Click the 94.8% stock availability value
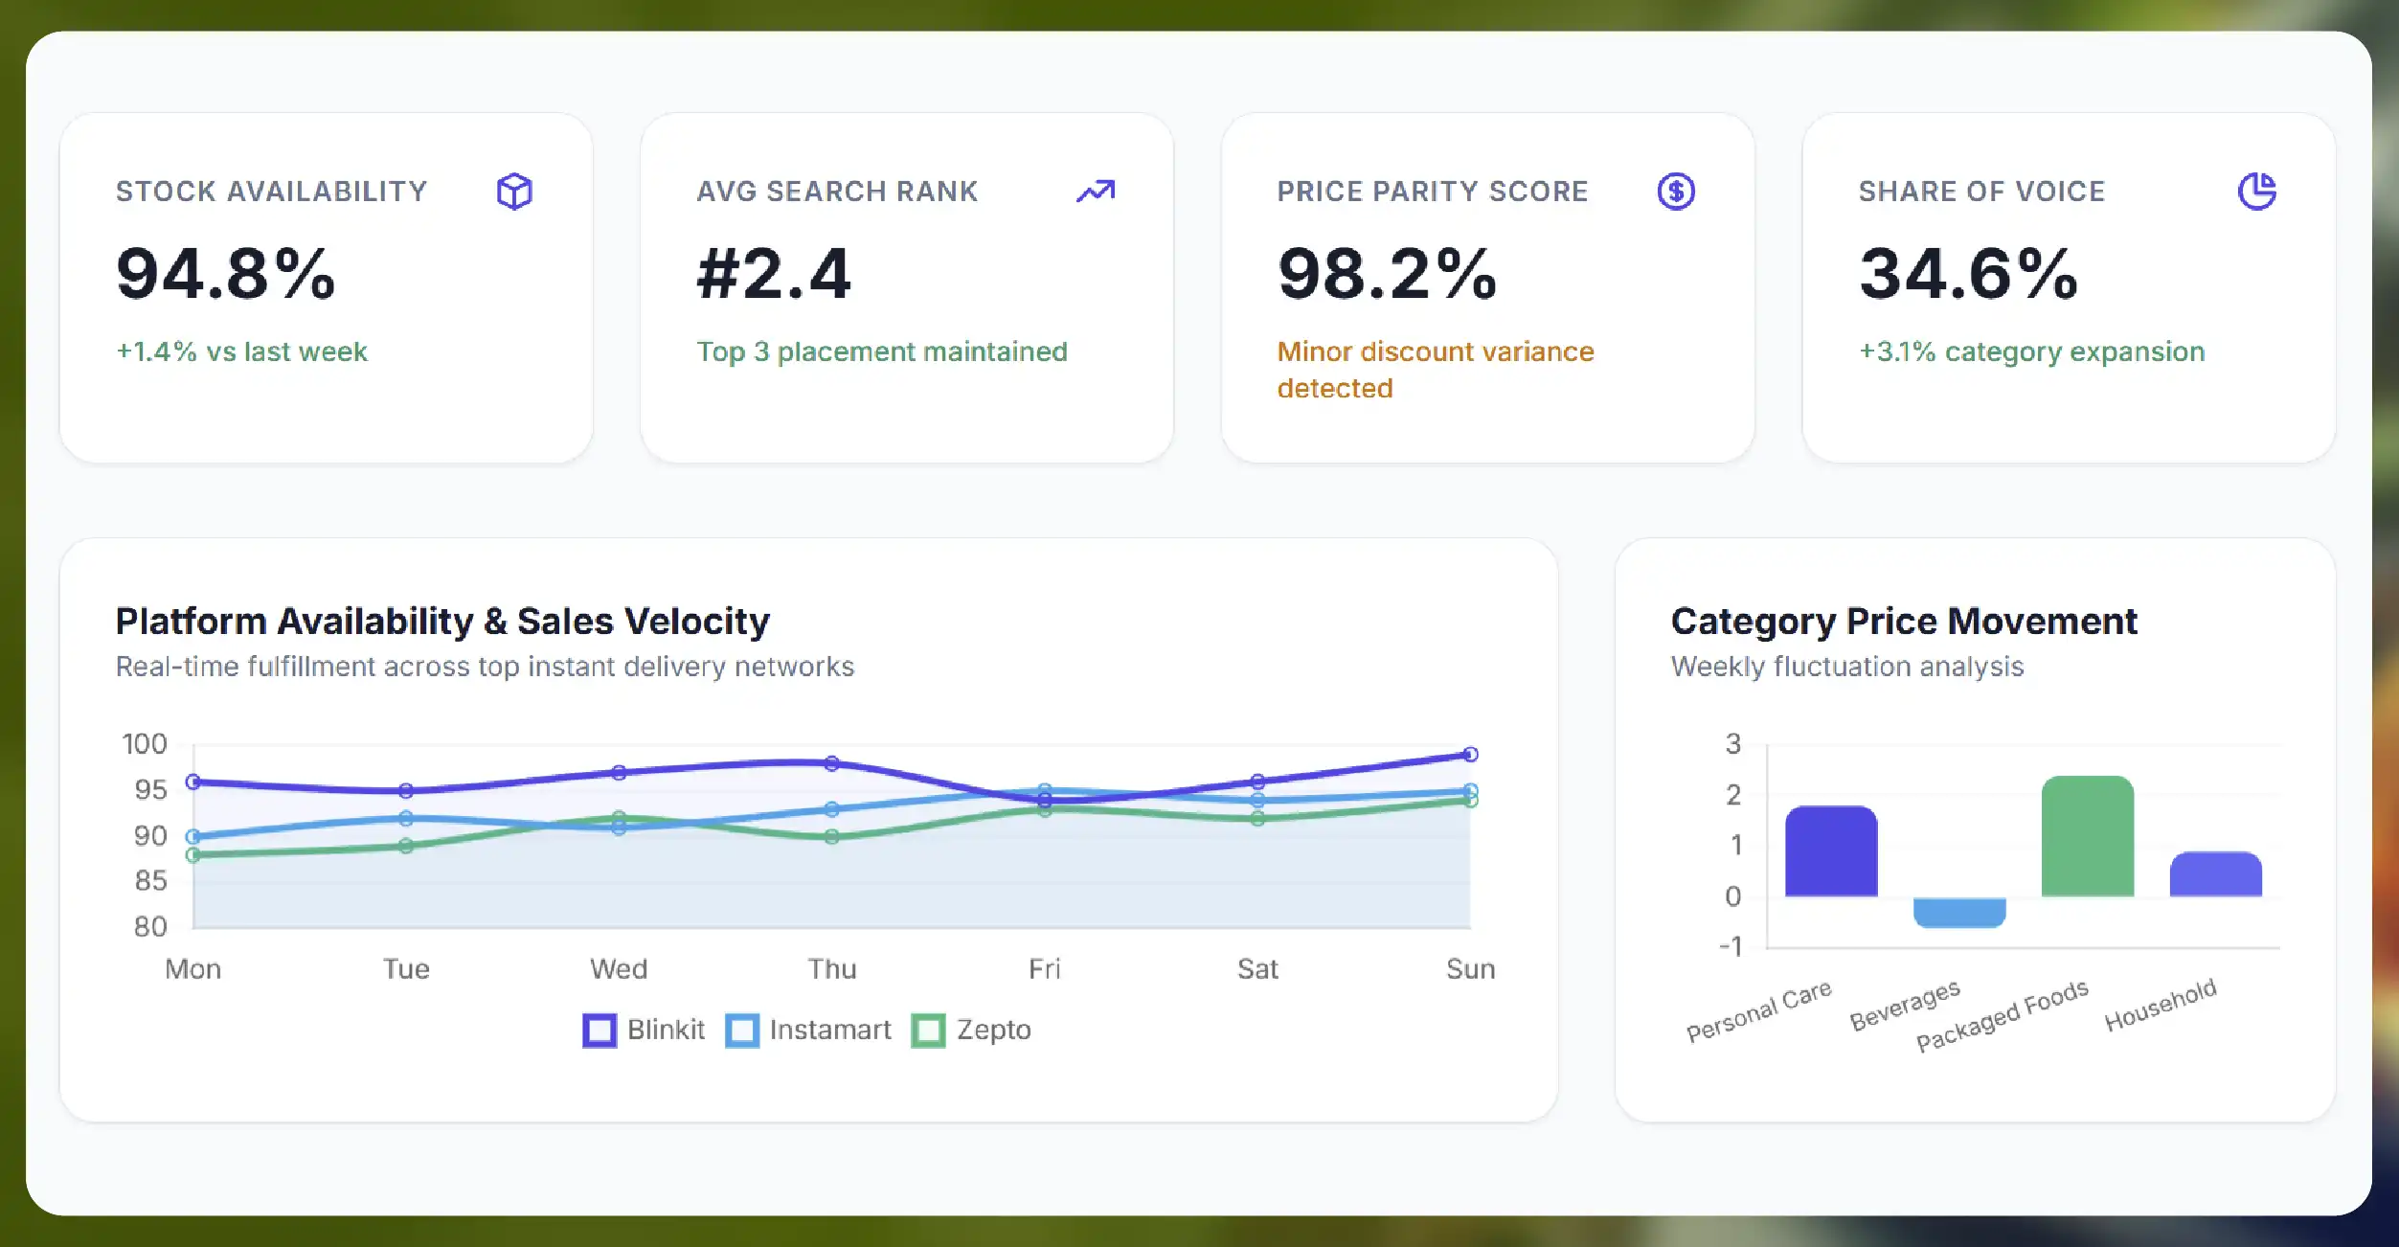Screen dimensions: 2399x1247 point(226,274)
